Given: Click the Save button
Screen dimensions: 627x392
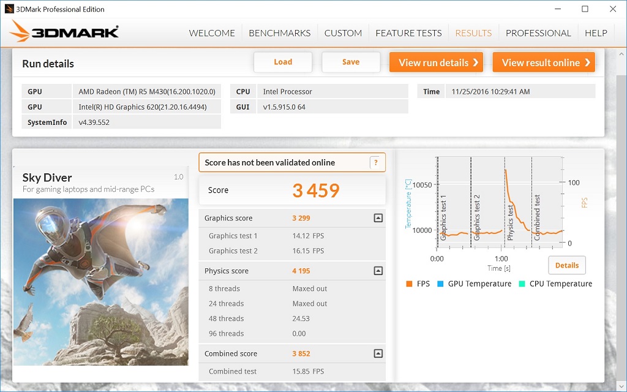Looking at the screenshot, I should 350,62.
